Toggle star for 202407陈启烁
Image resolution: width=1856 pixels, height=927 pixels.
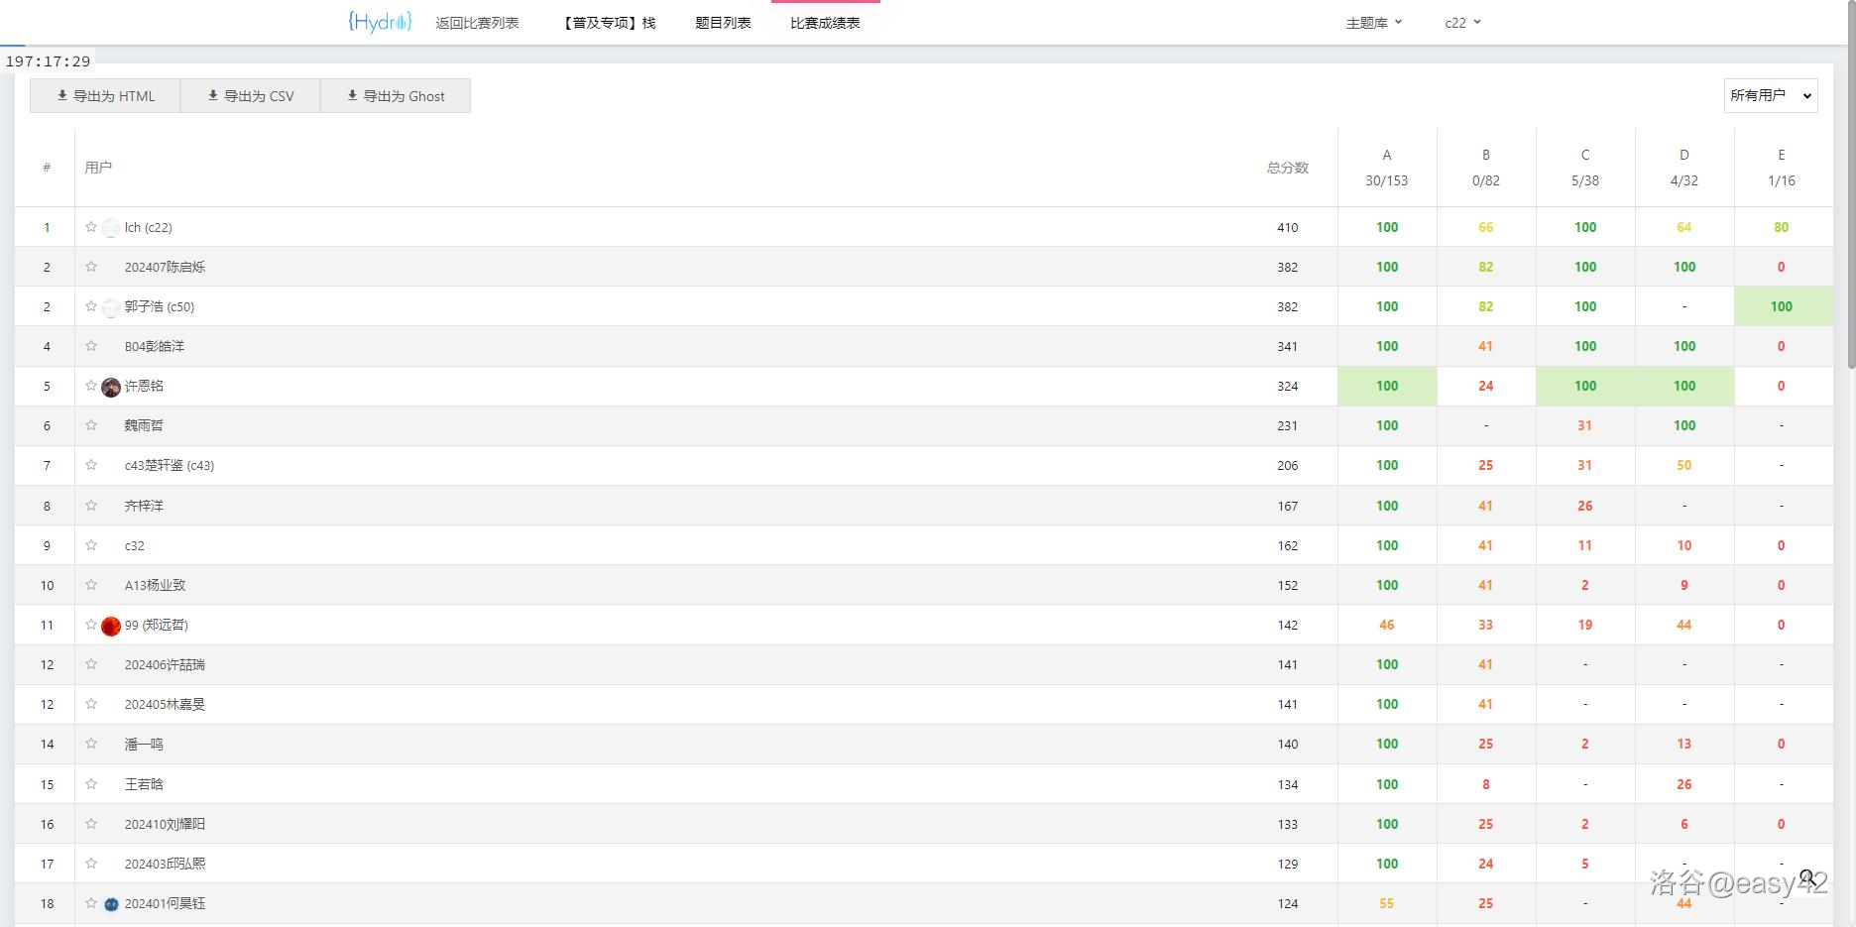coord(91,267)
